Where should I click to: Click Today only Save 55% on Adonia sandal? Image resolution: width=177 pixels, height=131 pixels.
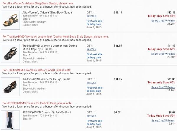161,16
